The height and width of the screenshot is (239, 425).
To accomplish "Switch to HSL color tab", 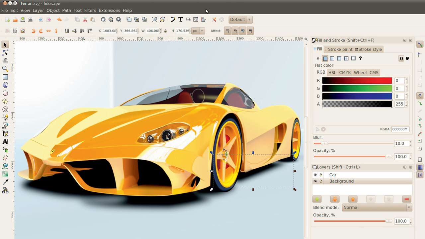I will coord(332,73).
